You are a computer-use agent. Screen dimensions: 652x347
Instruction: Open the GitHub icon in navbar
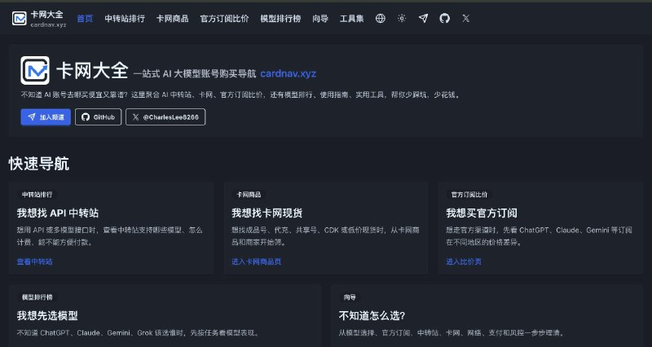click(444, 18)
